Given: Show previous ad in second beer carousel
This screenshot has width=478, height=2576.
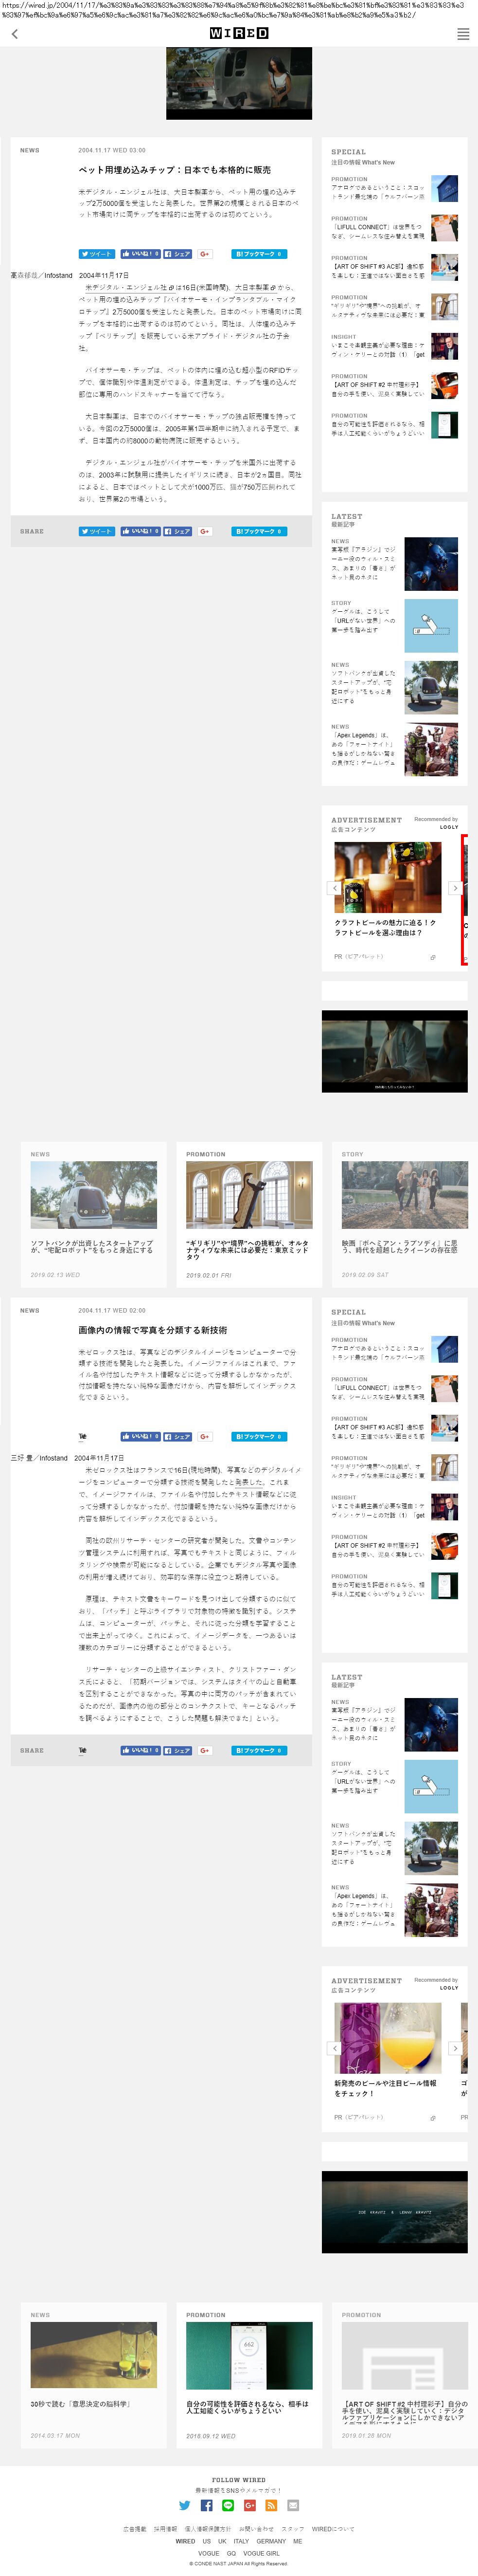Looking at the screenshot, I should (335, 2048).
